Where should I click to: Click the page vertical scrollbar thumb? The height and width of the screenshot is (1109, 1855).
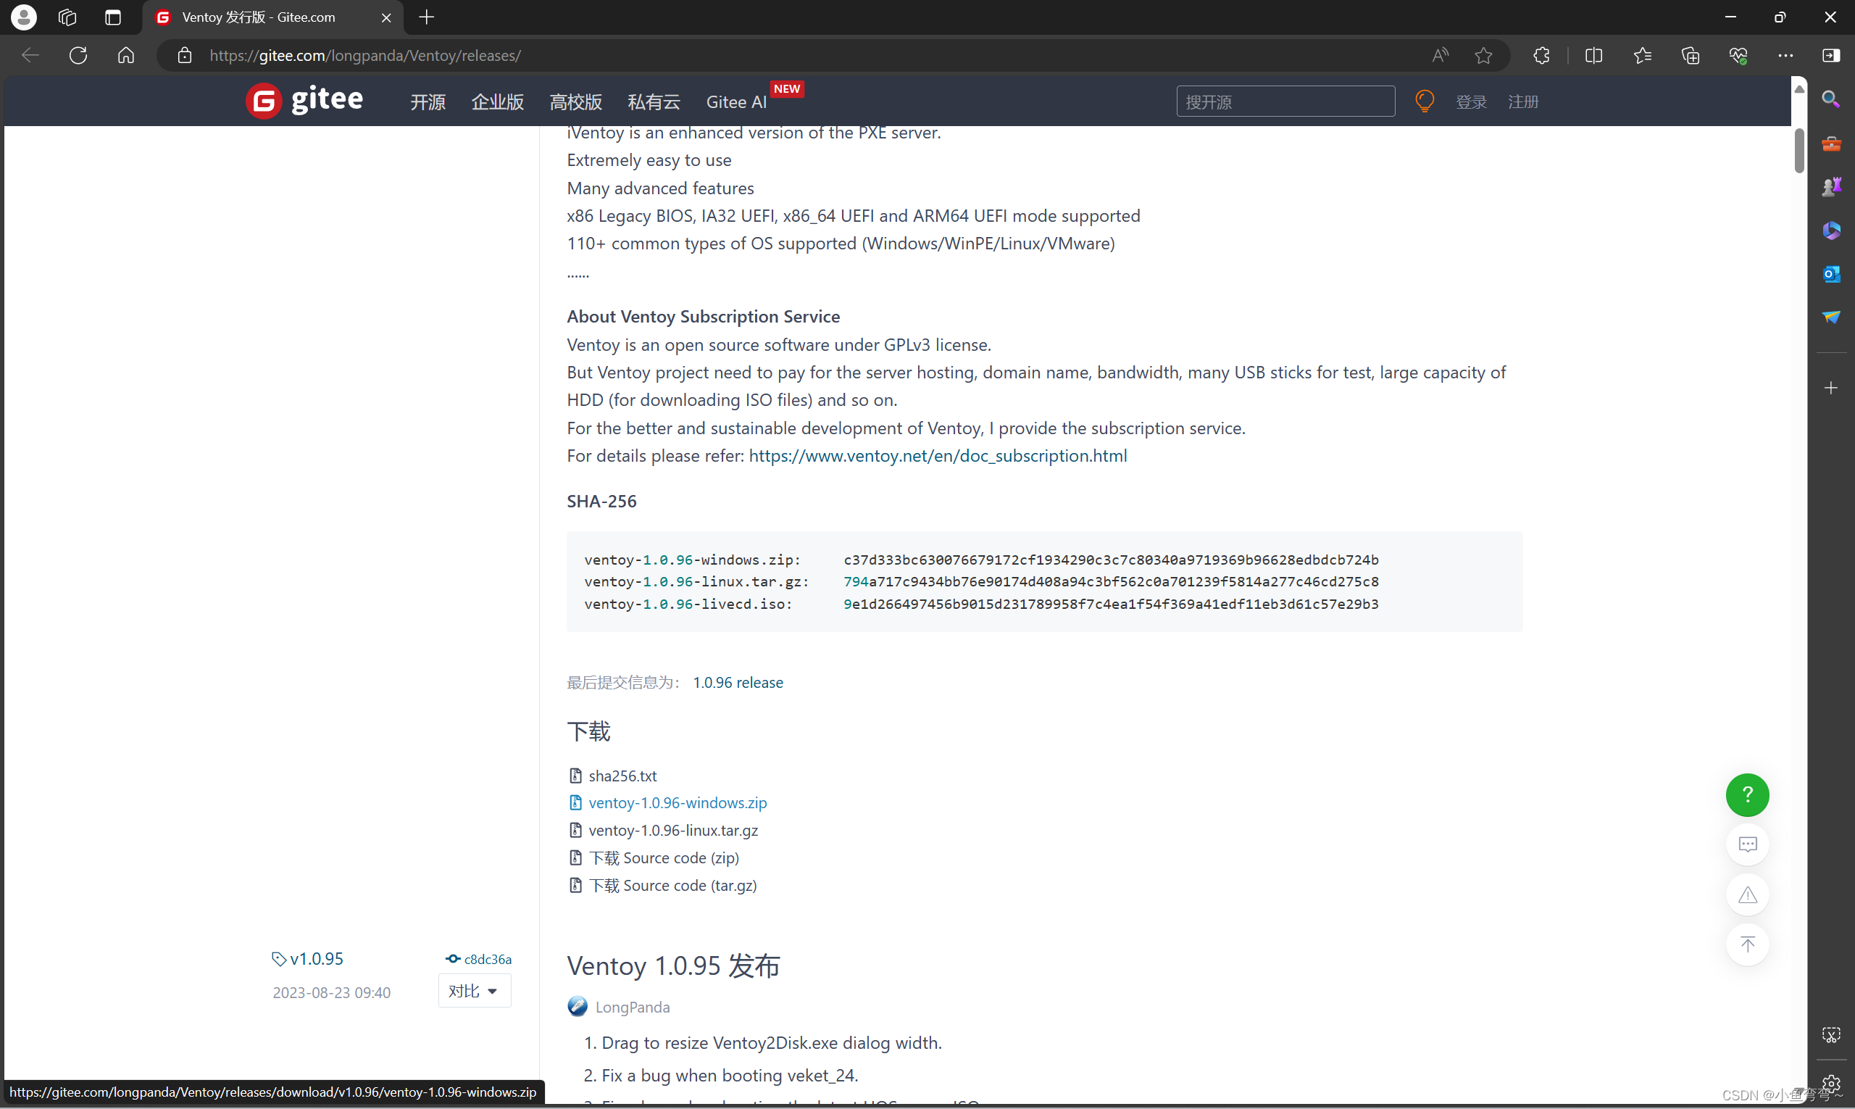[1799, 150]
